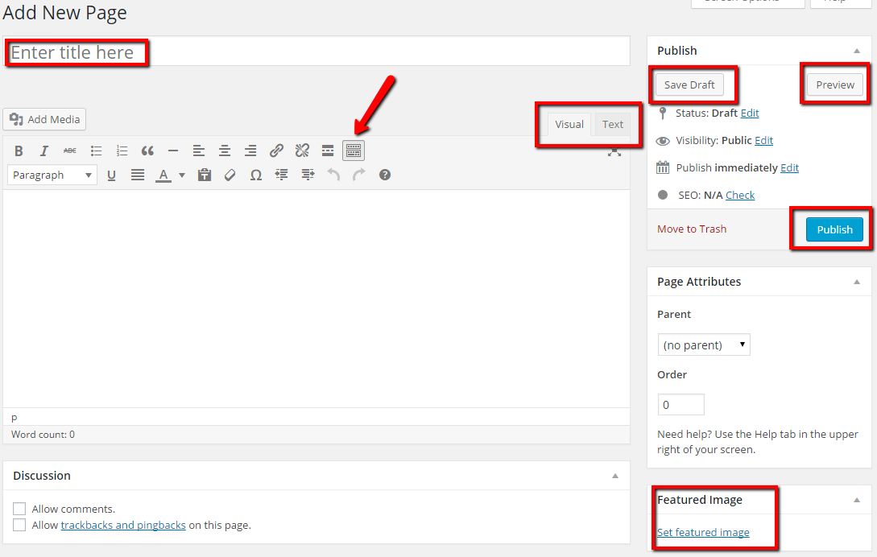Image resolution: width=877 pixels, height=557 pixels.
Task: Insert special character with Omega icon
Action: pos(255,175)
